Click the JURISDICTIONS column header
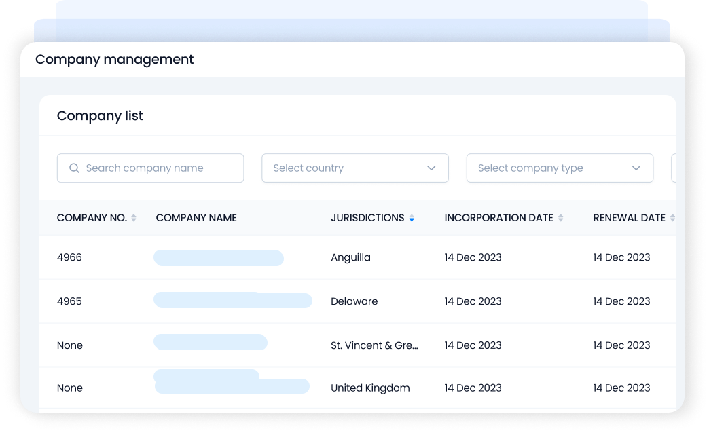Viewport: 709px width, 433px height. coord(369,218)
